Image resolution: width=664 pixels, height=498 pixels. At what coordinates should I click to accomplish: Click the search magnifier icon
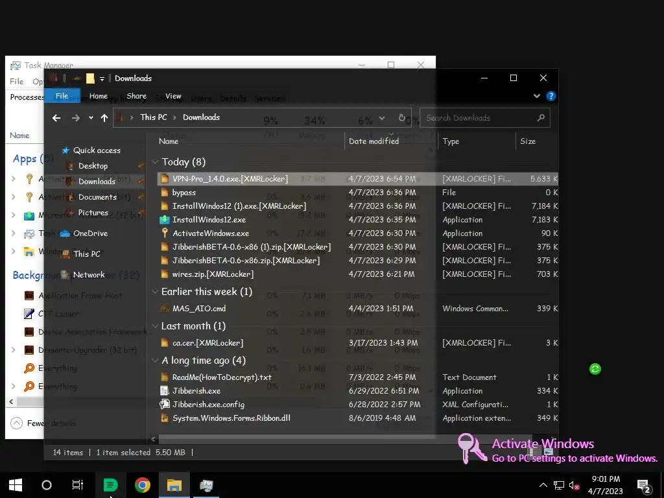click(x=541, y=118)
